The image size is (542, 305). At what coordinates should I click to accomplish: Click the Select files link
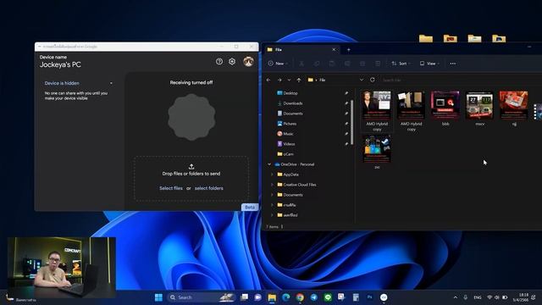(171, 188)
